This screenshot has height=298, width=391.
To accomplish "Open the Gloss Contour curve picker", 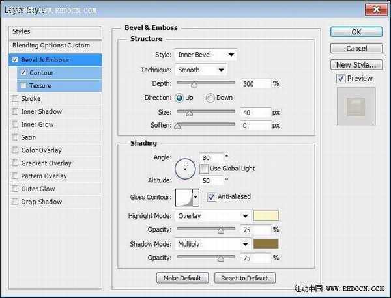I will 184,197.
